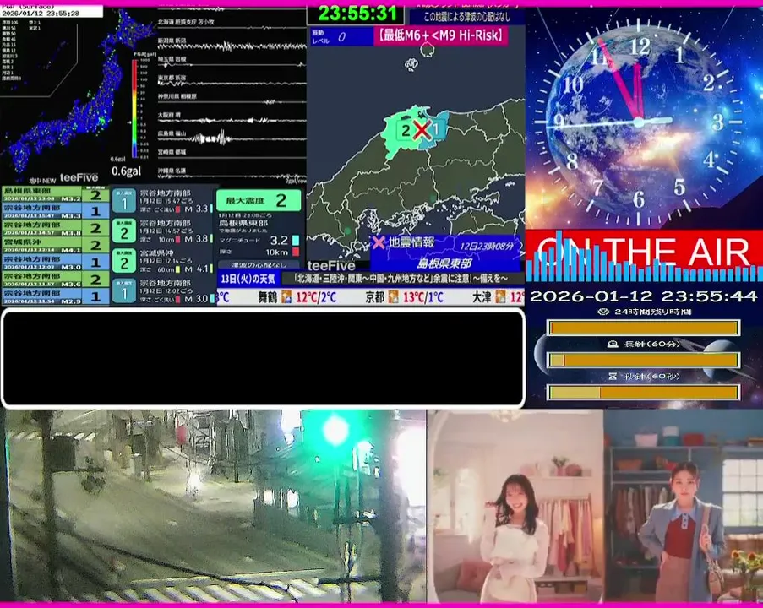
Task: Click intensity 2 marker on Shimane map region
Action: (x=406, y=130)
